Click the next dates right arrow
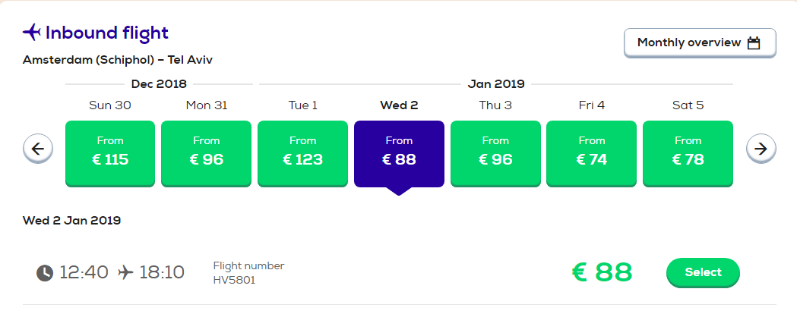The width and height of the screenshot is (797, 314). 761,149
